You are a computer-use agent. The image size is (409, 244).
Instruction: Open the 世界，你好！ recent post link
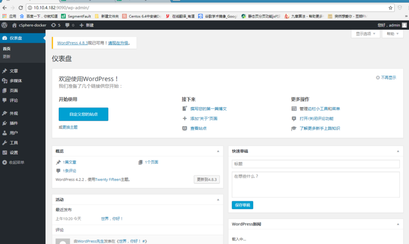(x=112, y=219)
